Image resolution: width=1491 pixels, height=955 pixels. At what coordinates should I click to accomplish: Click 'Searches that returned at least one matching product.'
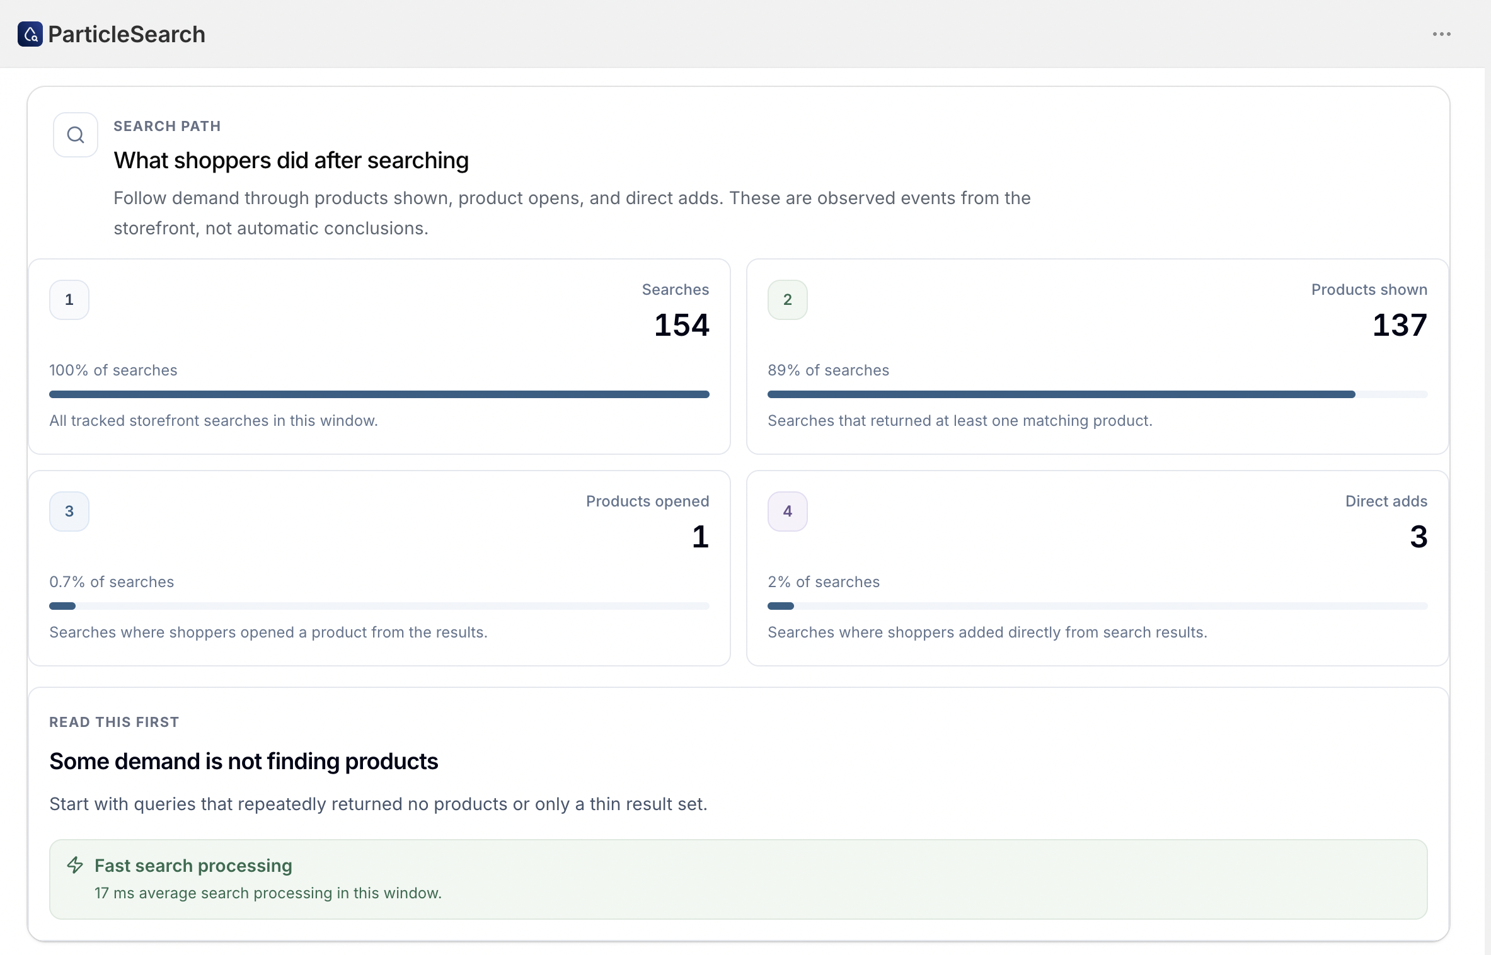point(960,421)
